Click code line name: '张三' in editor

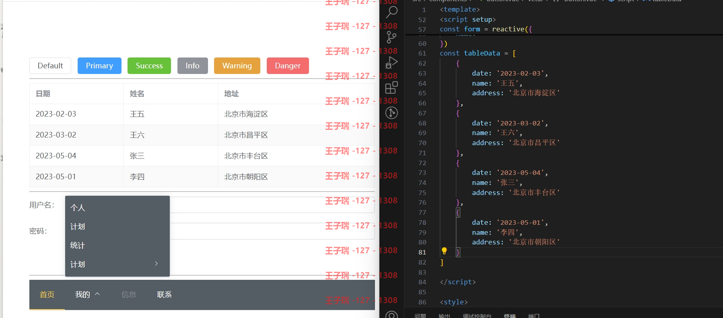click(x=497, y=183)
